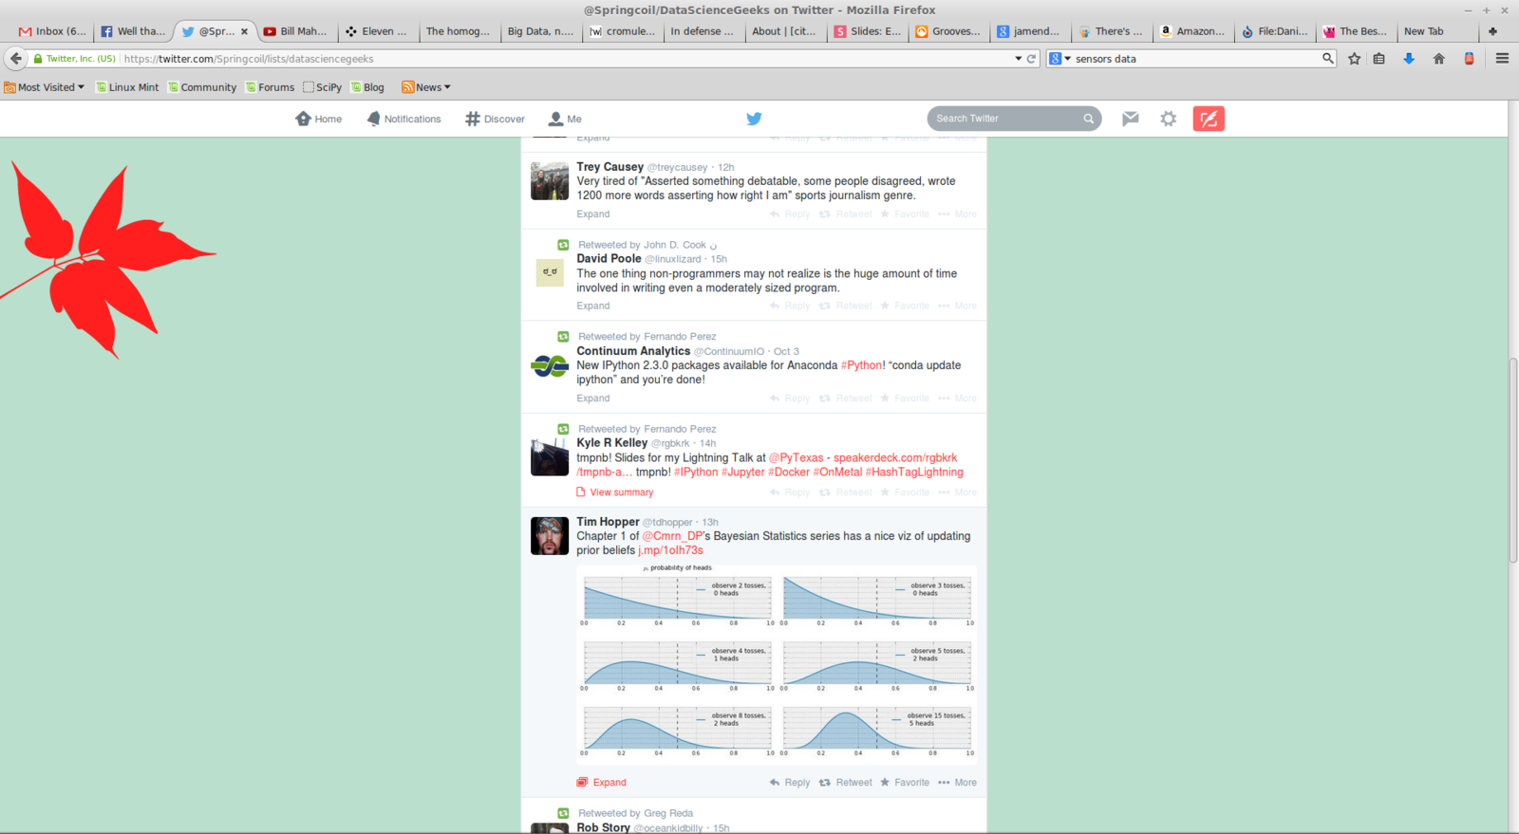This screenshot has height=834, width=1519.
Task: Click the search magnifier in Search Twitter box
Action: [1089, 119]
